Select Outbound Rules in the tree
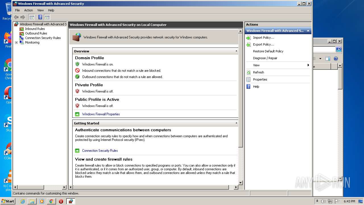 tap(36, 33)
